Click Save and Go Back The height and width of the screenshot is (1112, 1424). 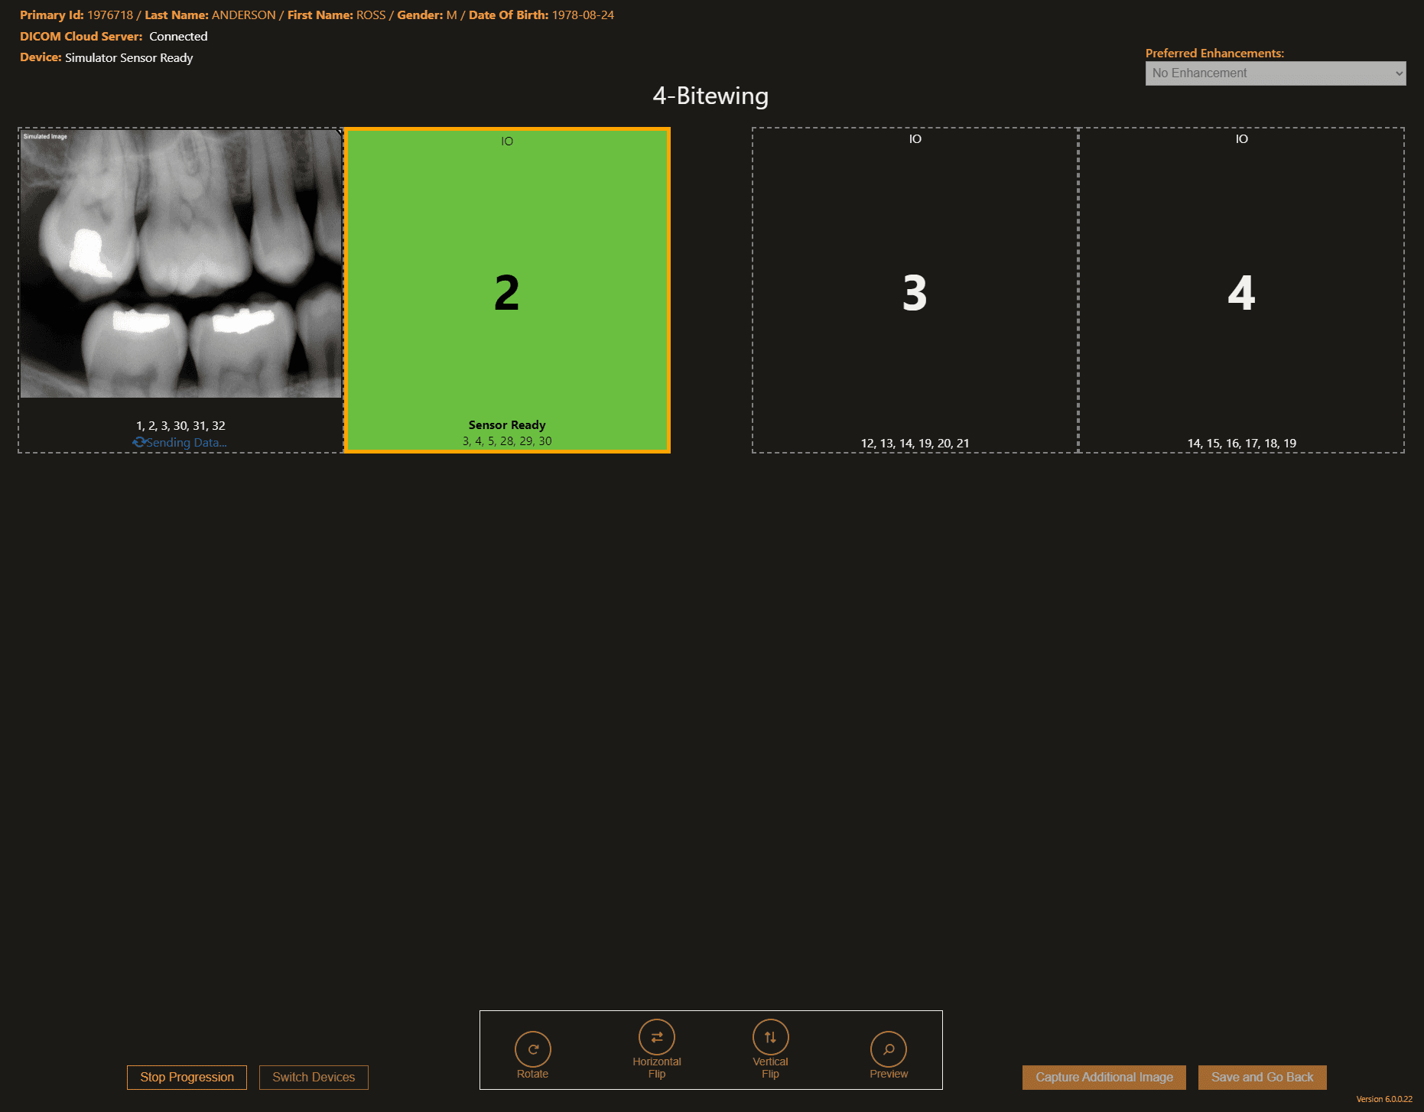coord(1262,1077)
